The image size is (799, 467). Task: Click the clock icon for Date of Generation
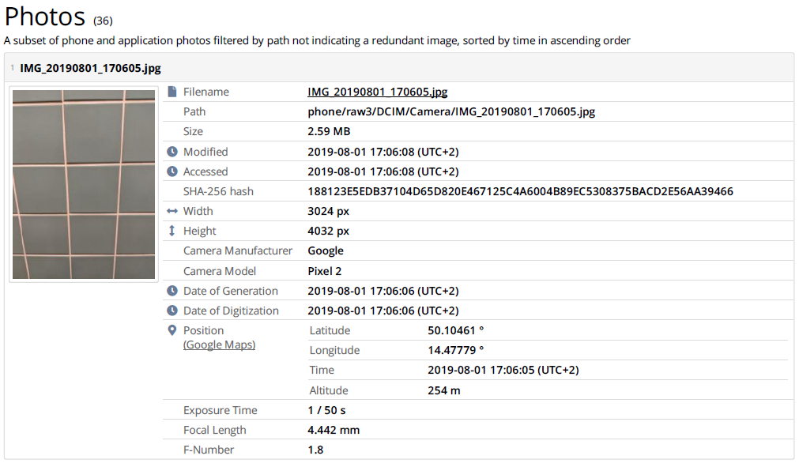[x=172, y=290]
